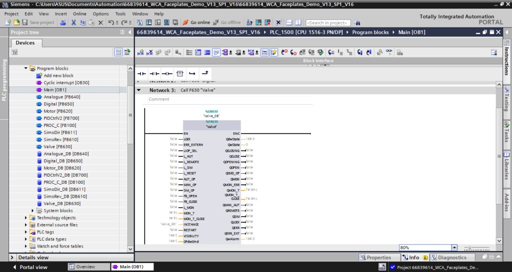Collapse the project tree panel arrow

click(x=129, y=32)
